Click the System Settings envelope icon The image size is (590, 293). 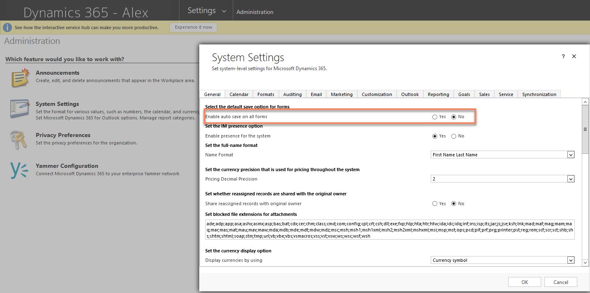(20, 108)
